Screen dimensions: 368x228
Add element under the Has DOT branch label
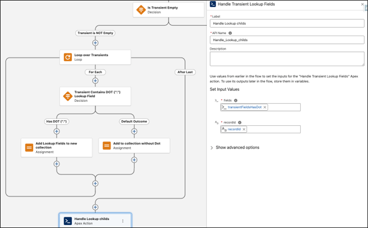coord(57,131)
